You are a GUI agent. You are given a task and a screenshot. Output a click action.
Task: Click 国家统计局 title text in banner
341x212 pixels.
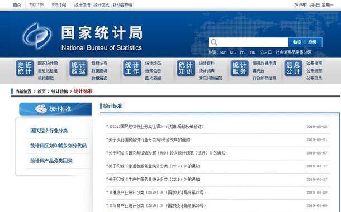point(102,33)
